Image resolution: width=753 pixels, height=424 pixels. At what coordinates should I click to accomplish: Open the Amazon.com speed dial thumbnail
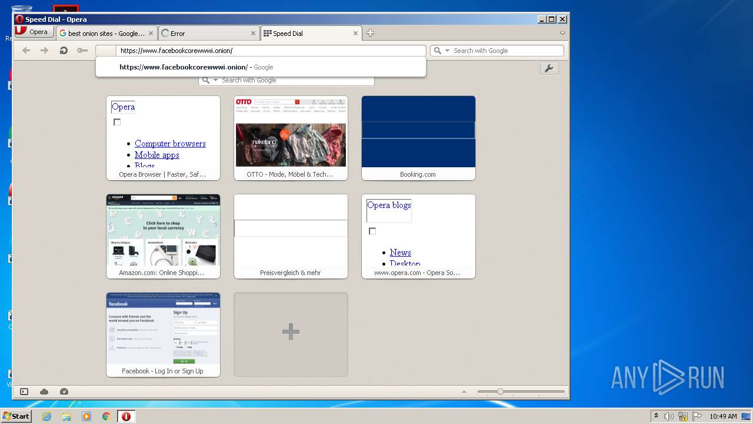(x=163, y=236)
